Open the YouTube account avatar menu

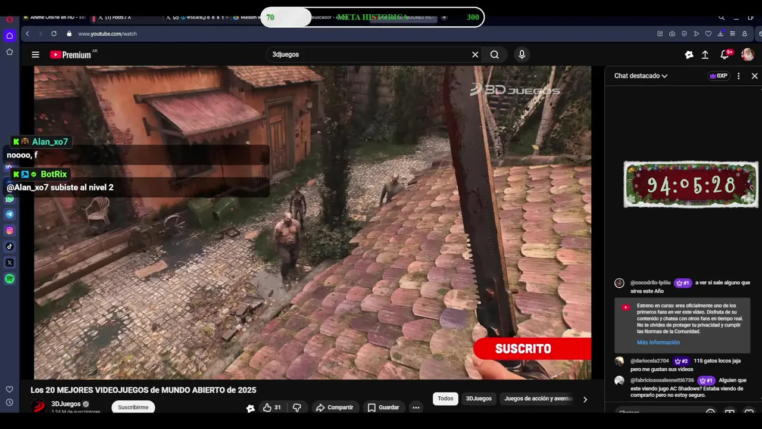(x=748, y=55)
